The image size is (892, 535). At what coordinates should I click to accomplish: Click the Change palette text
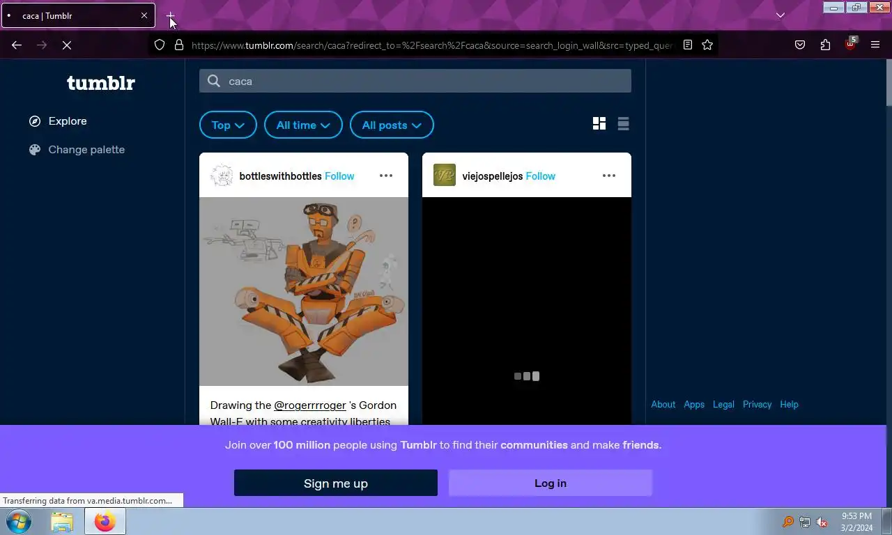click(86, 150)
